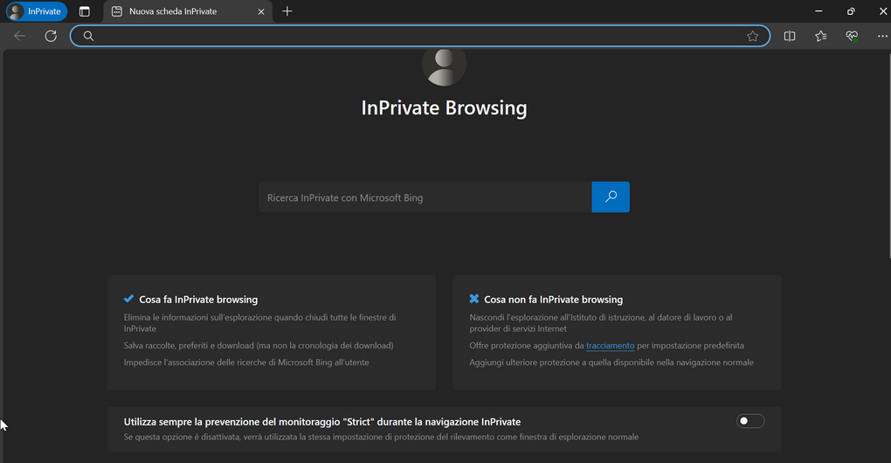Click the search icon in the address bar
Image resolution: width=891 pixels, height=463 pixels.
click(88, 36)
